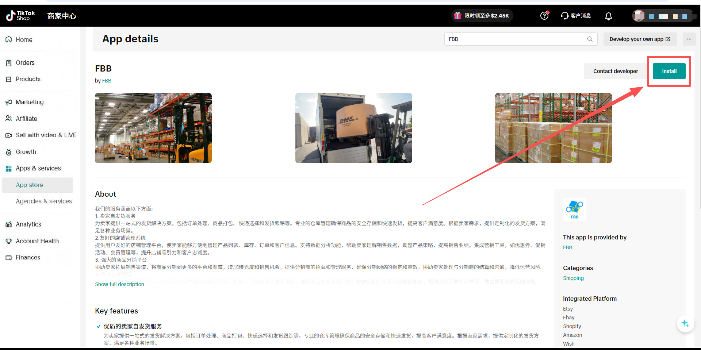The image size is (701, 350).
Task: Click the Ebay integrated platform entry
Action: 568,318
